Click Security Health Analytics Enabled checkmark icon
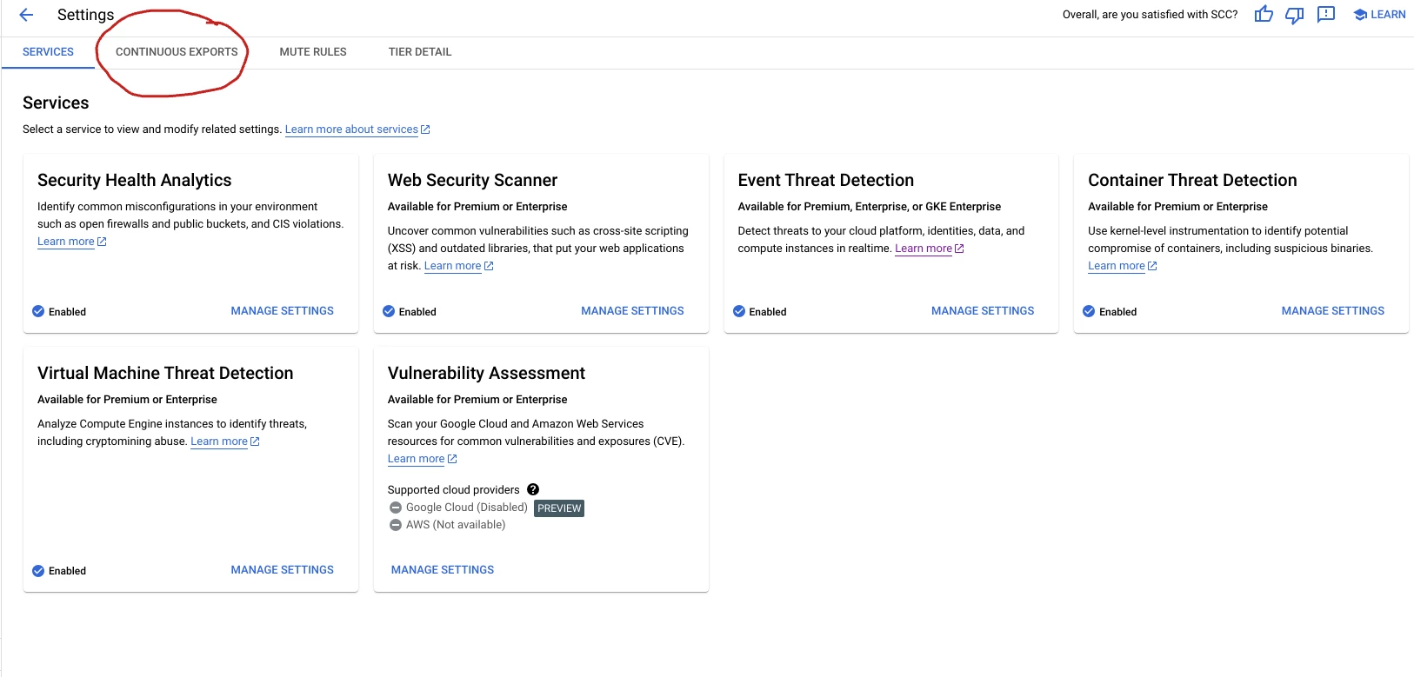The width and height of the screenshot is (1414, 677). (x=38, y=311)
